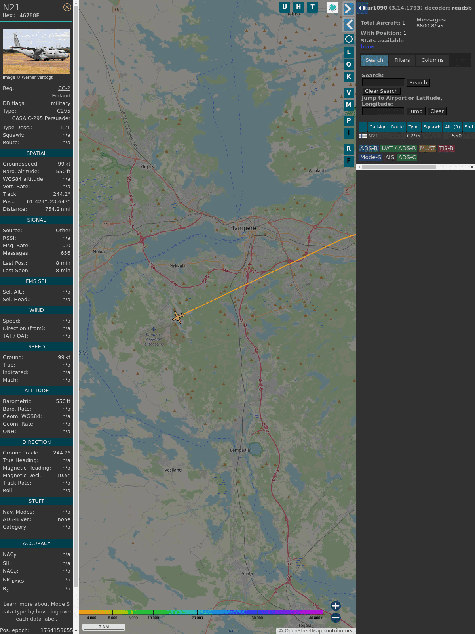Click the settings gear icon

point(349,39)
